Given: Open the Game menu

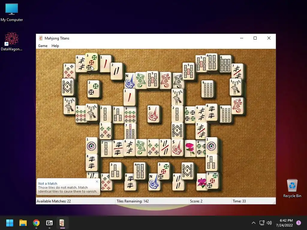Looking at the screenshot, I should (43, 46).
